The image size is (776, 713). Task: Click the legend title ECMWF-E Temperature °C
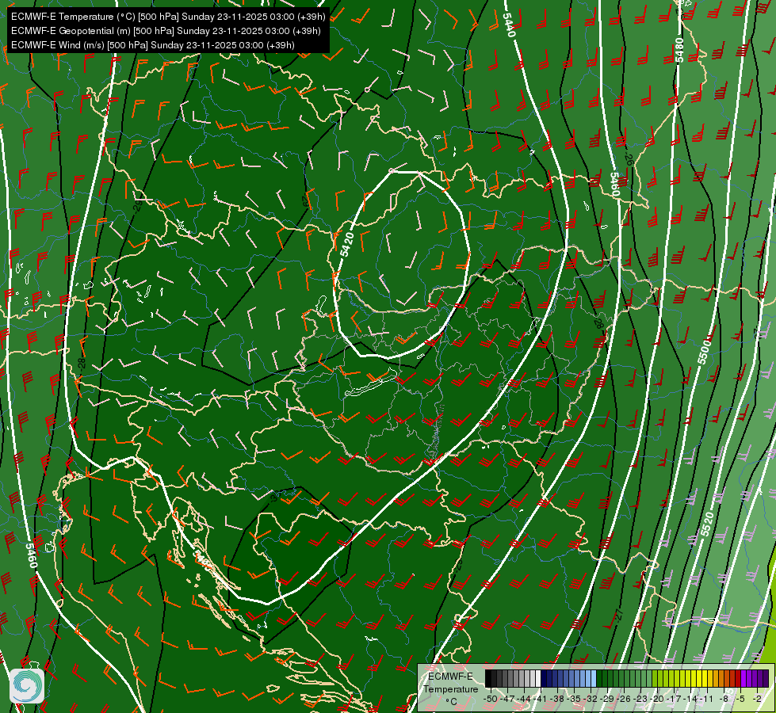(451, 689)
